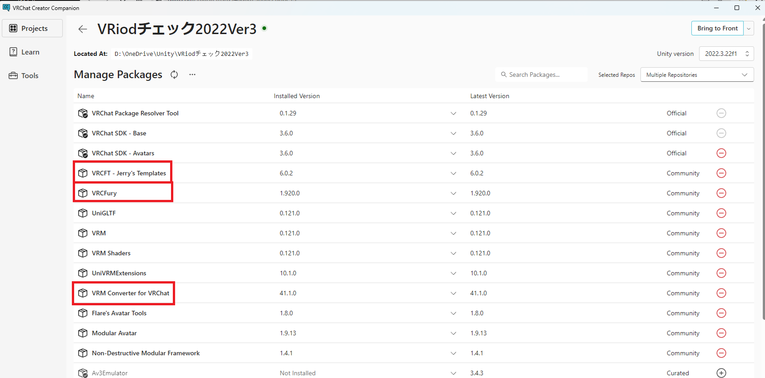765x378 pixels.
Task: Click the Flare's Avatar Tools package name
Action: [119, 313]
